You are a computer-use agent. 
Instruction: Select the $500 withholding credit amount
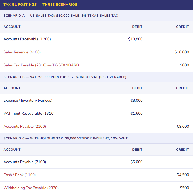click(184, 188)
